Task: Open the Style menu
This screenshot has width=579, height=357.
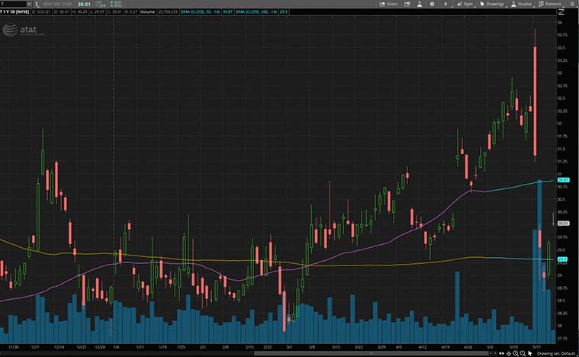Action: click(465, 4)
